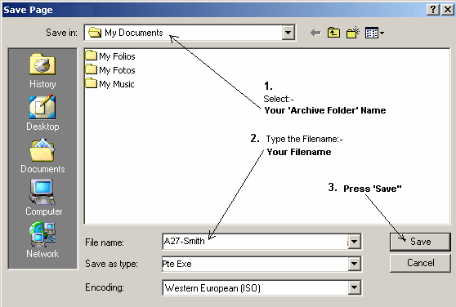Go to Desktop in the places bar
The image size is (456, 307).
click(x=42, y=113)
